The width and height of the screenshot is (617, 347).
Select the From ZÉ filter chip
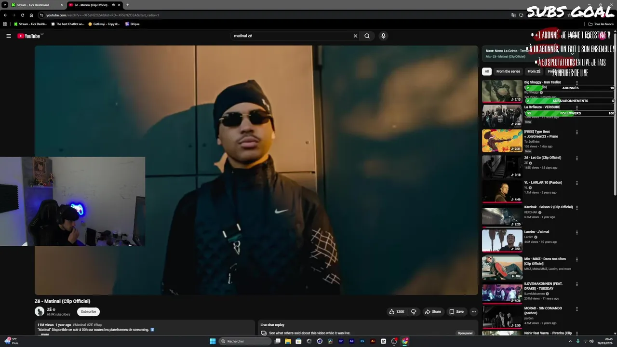click(534, 71)
